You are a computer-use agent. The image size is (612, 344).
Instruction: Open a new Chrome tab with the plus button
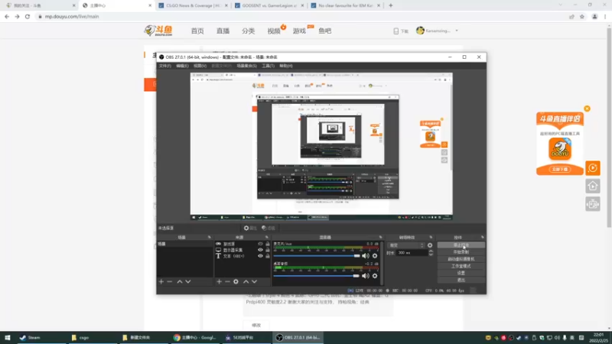391,5
